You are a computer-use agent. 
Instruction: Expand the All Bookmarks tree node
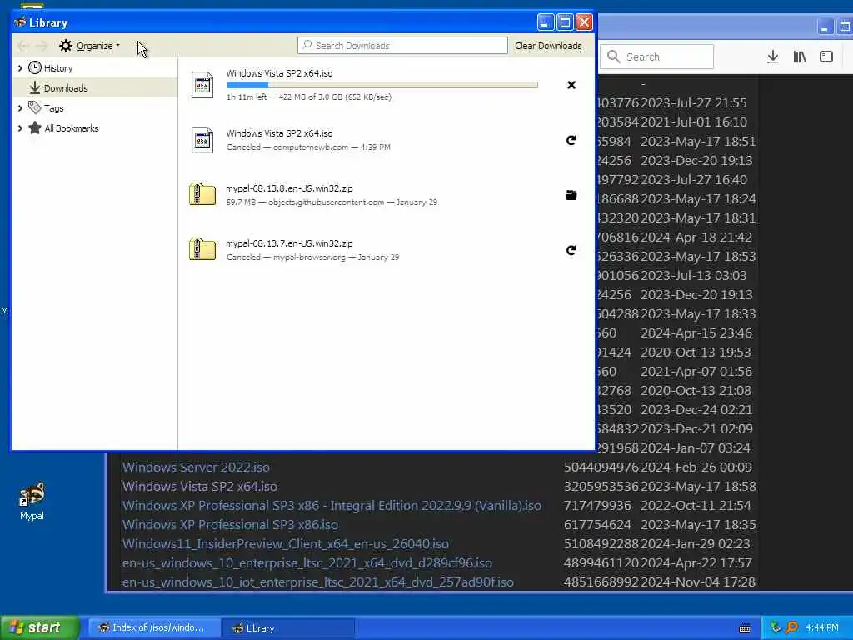point(20,128)
